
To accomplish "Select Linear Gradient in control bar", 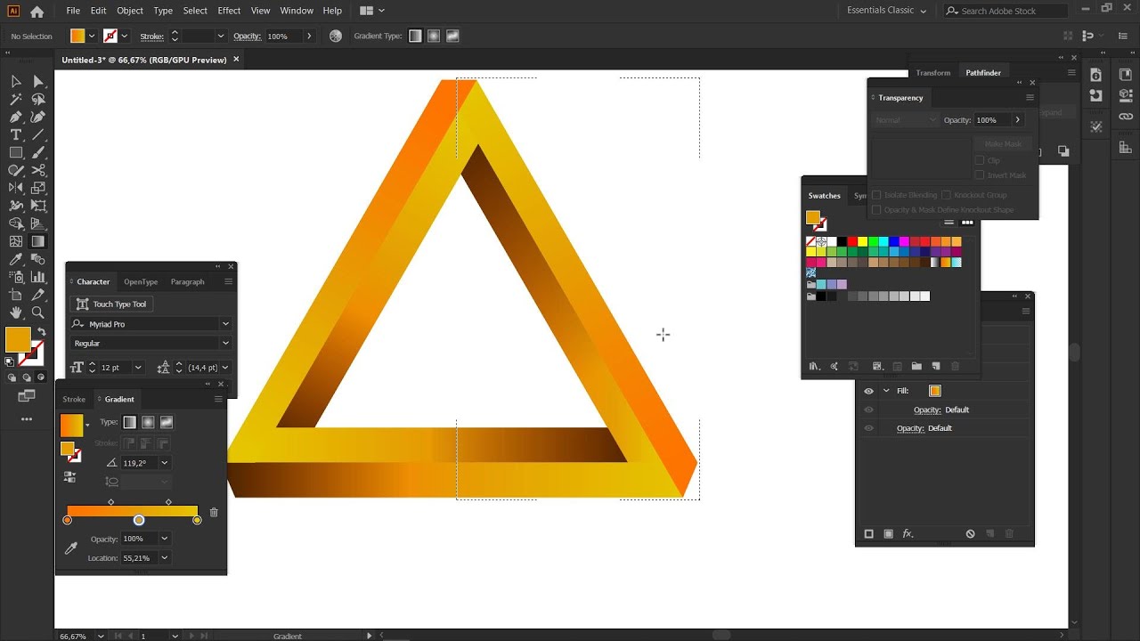I will 415,37.
